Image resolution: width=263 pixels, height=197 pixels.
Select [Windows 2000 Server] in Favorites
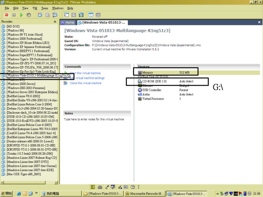(x=21, y=84)
